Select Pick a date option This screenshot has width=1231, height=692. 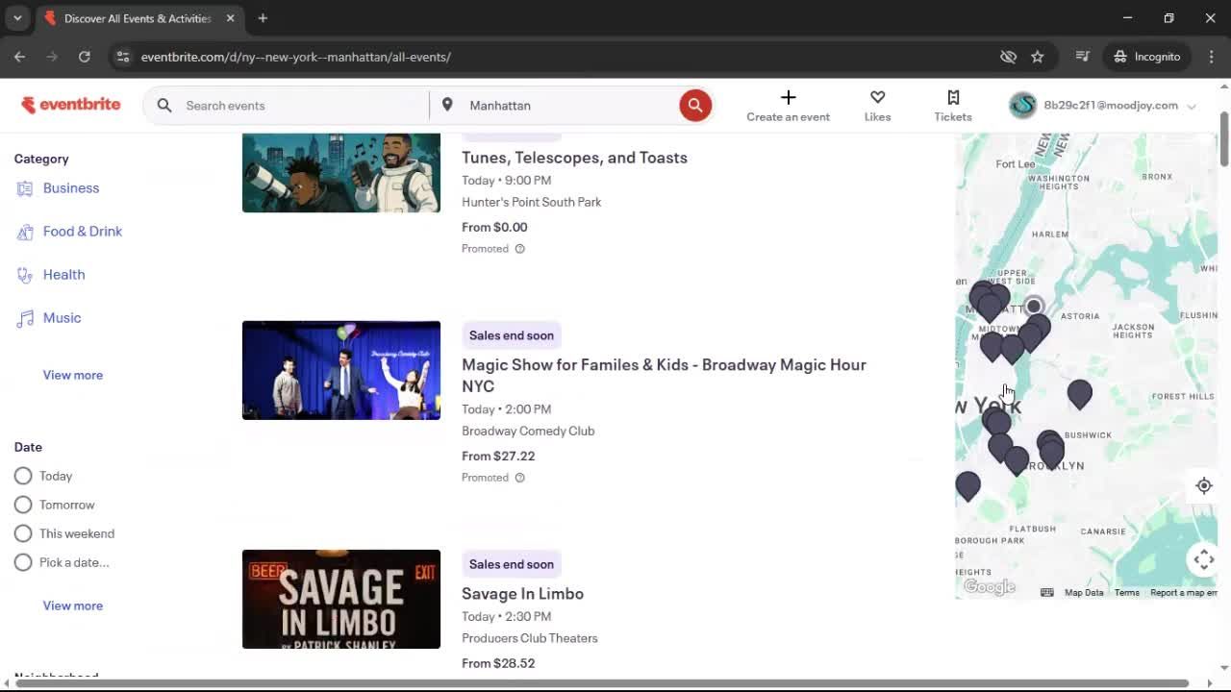point(23,562)
